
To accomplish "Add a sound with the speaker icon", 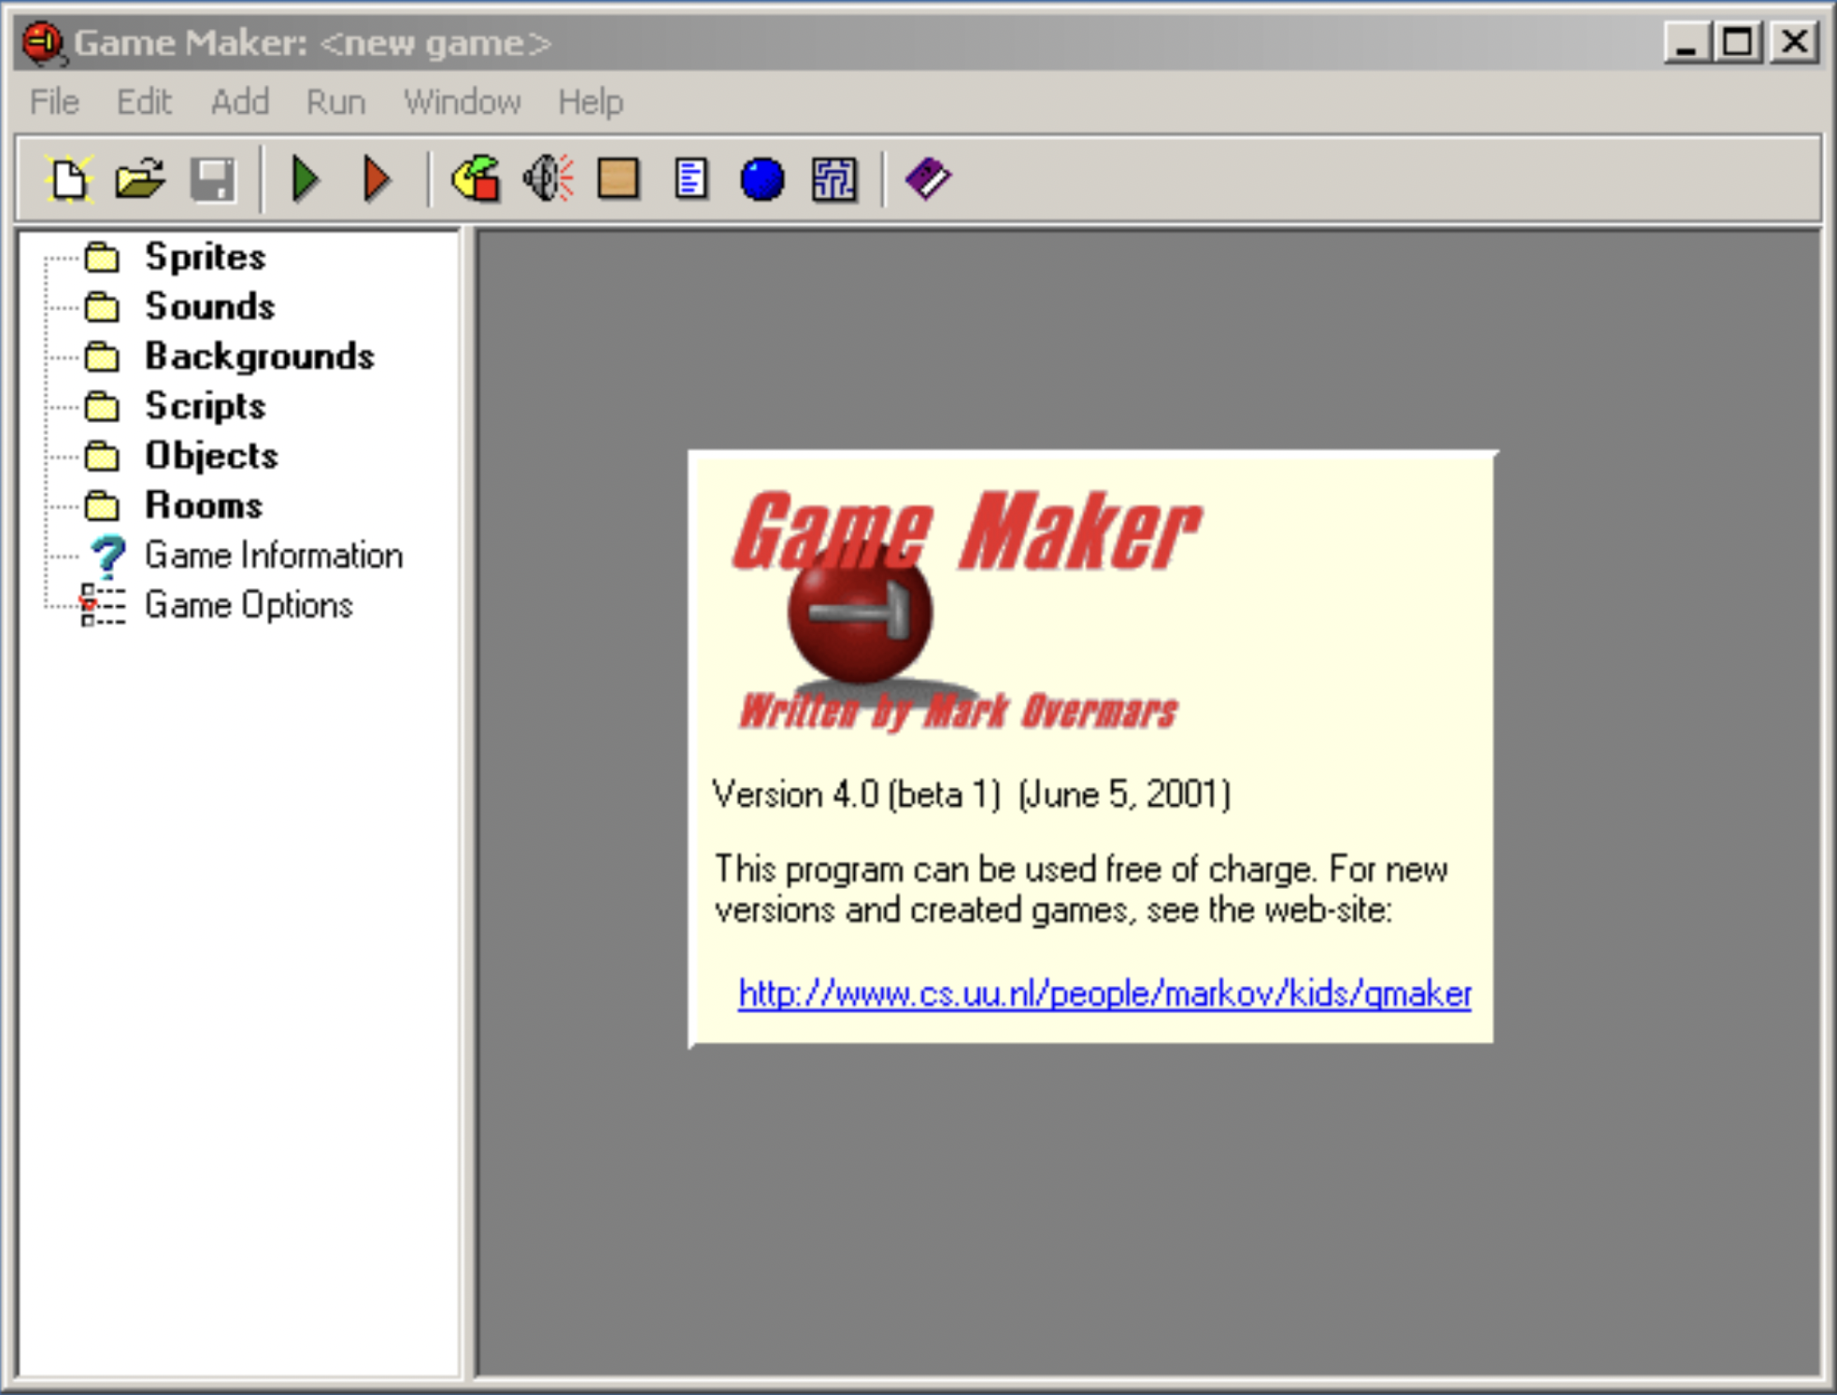I will 548,178.
